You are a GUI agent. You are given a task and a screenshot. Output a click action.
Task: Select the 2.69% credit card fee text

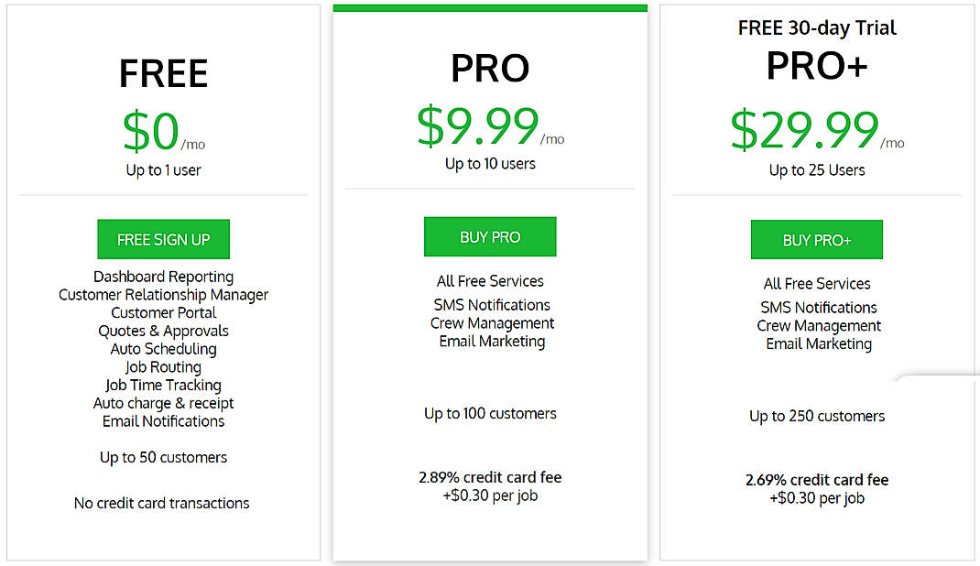[x=816, y=479]
